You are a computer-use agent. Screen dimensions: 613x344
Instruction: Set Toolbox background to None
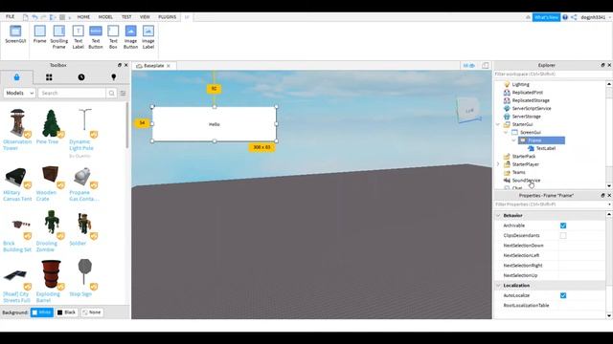click(92, 312)
